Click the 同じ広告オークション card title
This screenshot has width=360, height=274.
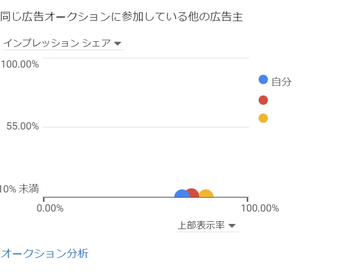click(122, 17)
